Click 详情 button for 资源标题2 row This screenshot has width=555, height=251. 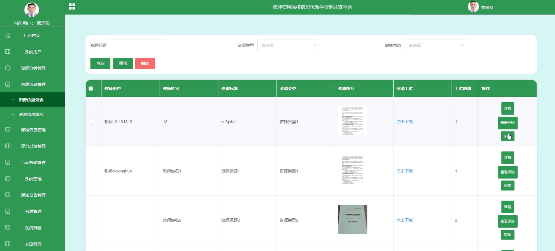(x=508, y=207)
